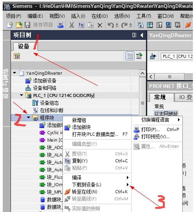This screenshot has width=196, height=212.
Task: Click the cut scissors toolbar icon
Action: coord(71,25)
